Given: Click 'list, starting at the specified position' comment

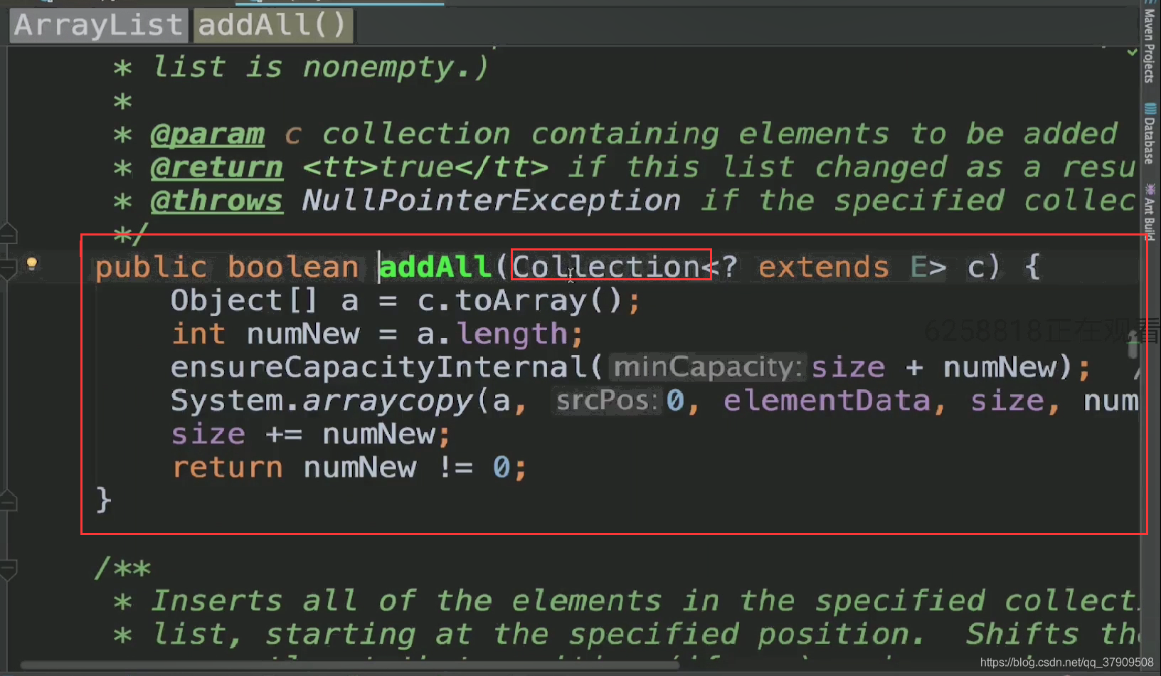Looking at the screenshot, I should (539, 635).
